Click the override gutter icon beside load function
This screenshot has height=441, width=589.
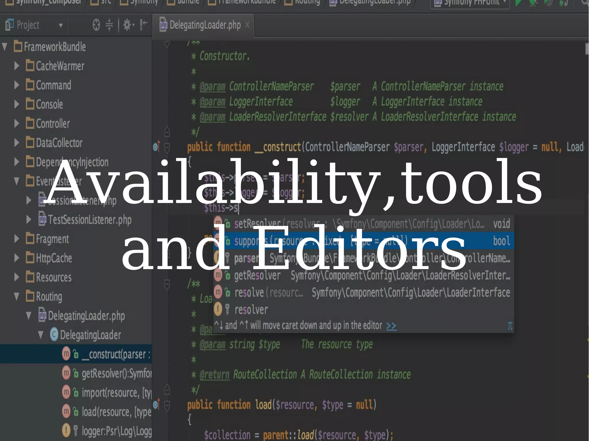pyautogui.click(x=156, y=405)
